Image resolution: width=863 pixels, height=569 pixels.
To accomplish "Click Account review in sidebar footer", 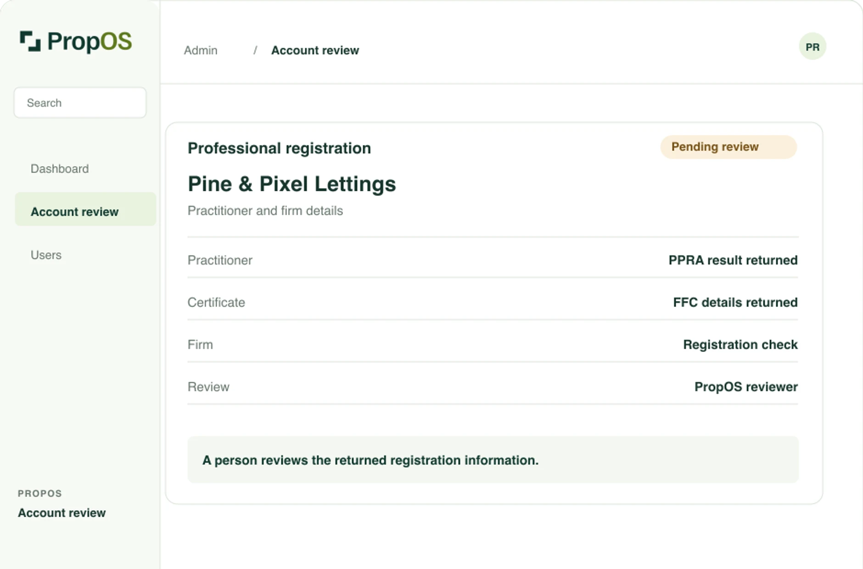I will tap(62, 513).
